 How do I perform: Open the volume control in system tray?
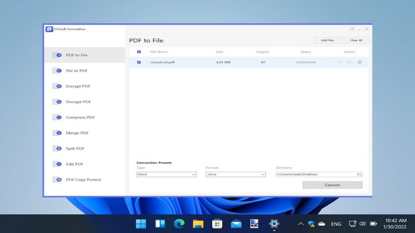point(363,224)
